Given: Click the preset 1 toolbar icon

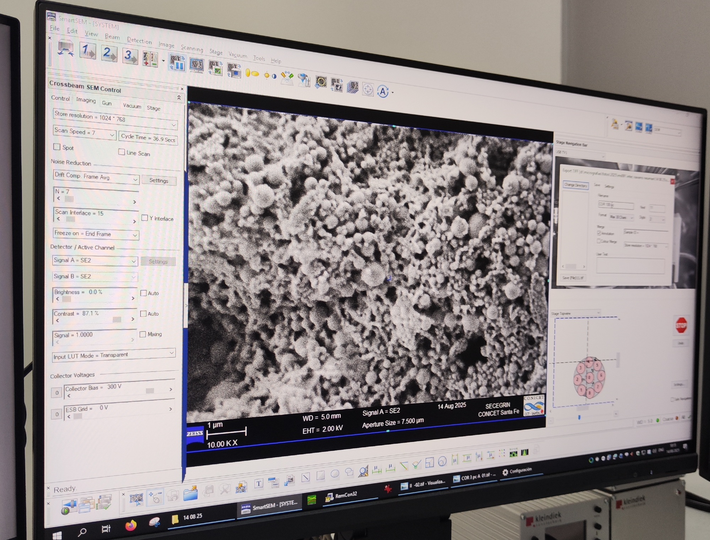Looking at the screenshot, I should click(87, 51).
